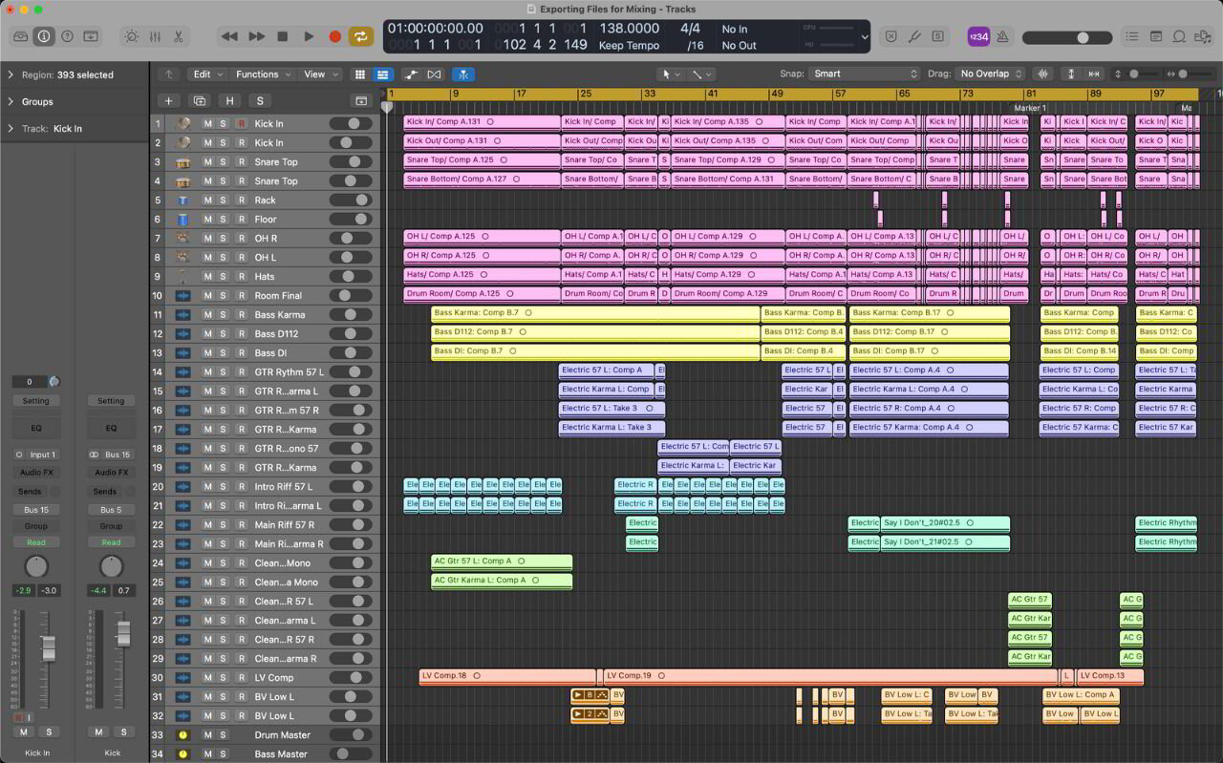The height and width of the screenshot is (763, 1223).
Task: Click the EQ button on the channel strip
Action: coord(35,428)
